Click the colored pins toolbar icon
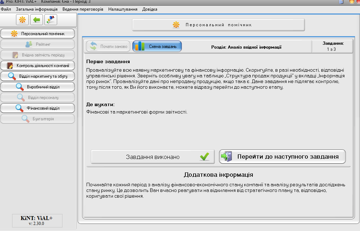This screenshot has width=360, height=231. [51, 20]
